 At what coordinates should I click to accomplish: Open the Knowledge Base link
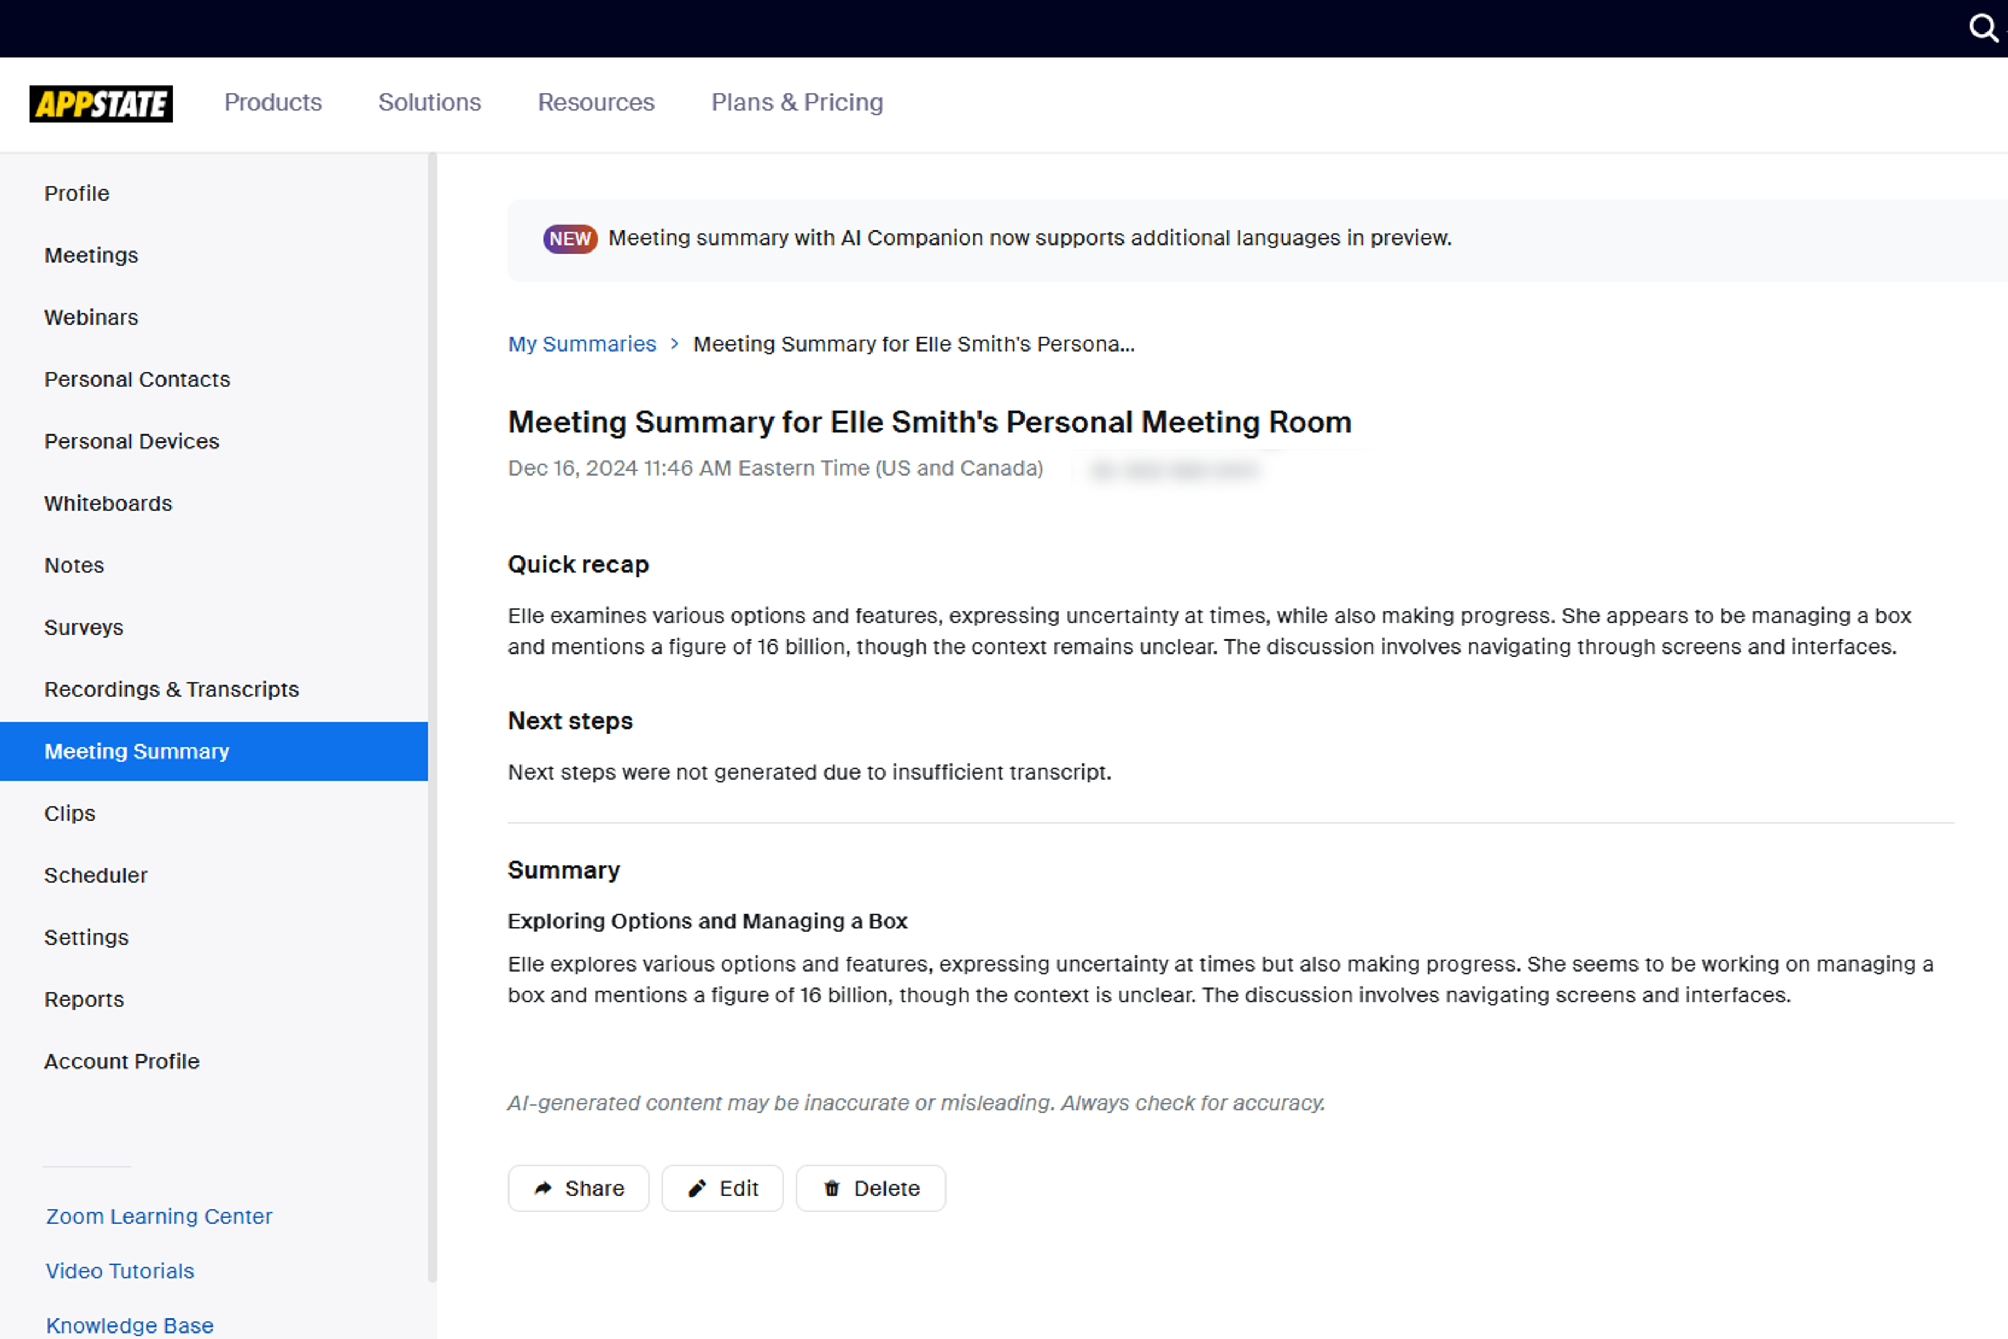pos(129,1325)
